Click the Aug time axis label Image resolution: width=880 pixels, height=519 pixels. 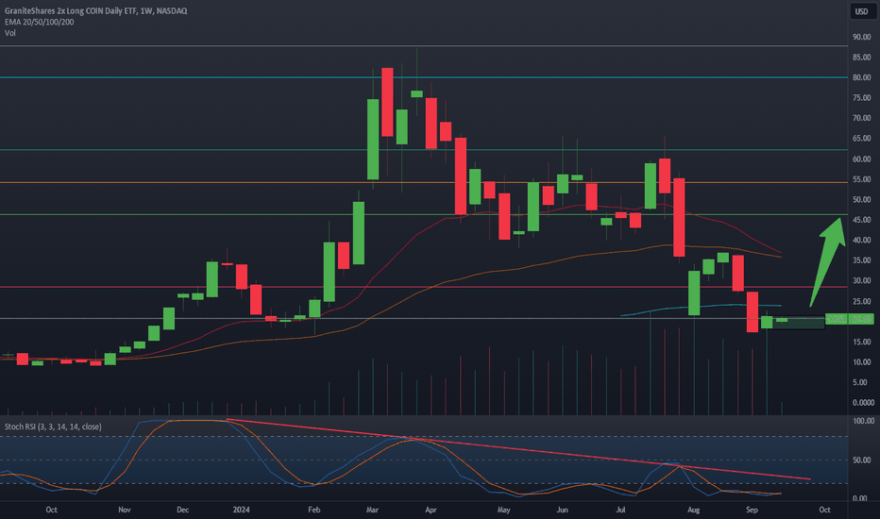[694, 510]
